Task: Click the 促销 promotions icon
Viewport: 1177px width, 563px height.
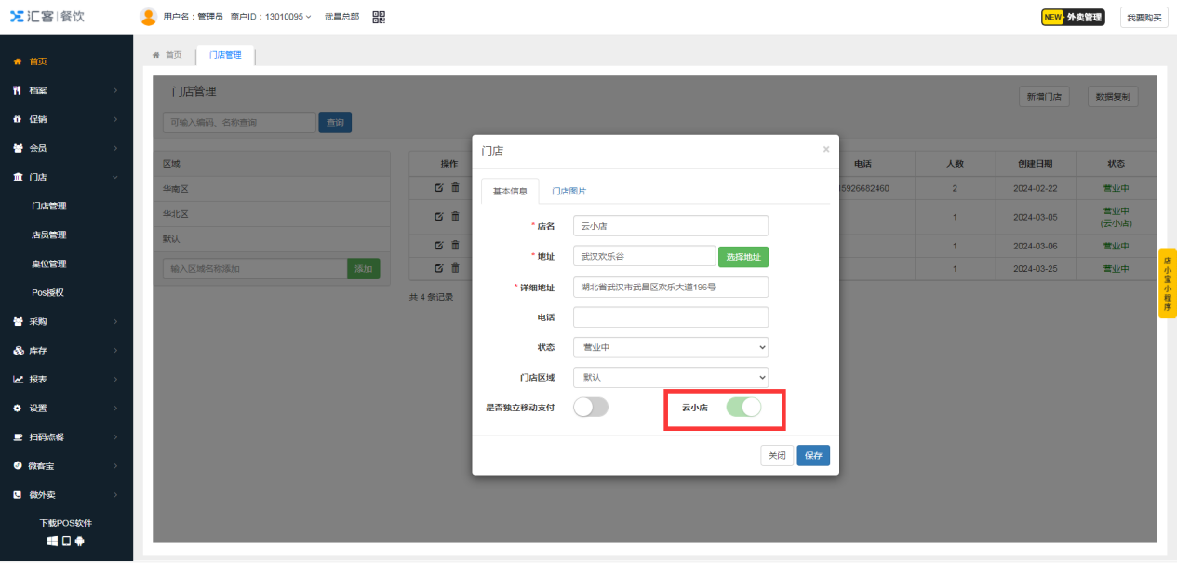Action: [x=17, y=118]
